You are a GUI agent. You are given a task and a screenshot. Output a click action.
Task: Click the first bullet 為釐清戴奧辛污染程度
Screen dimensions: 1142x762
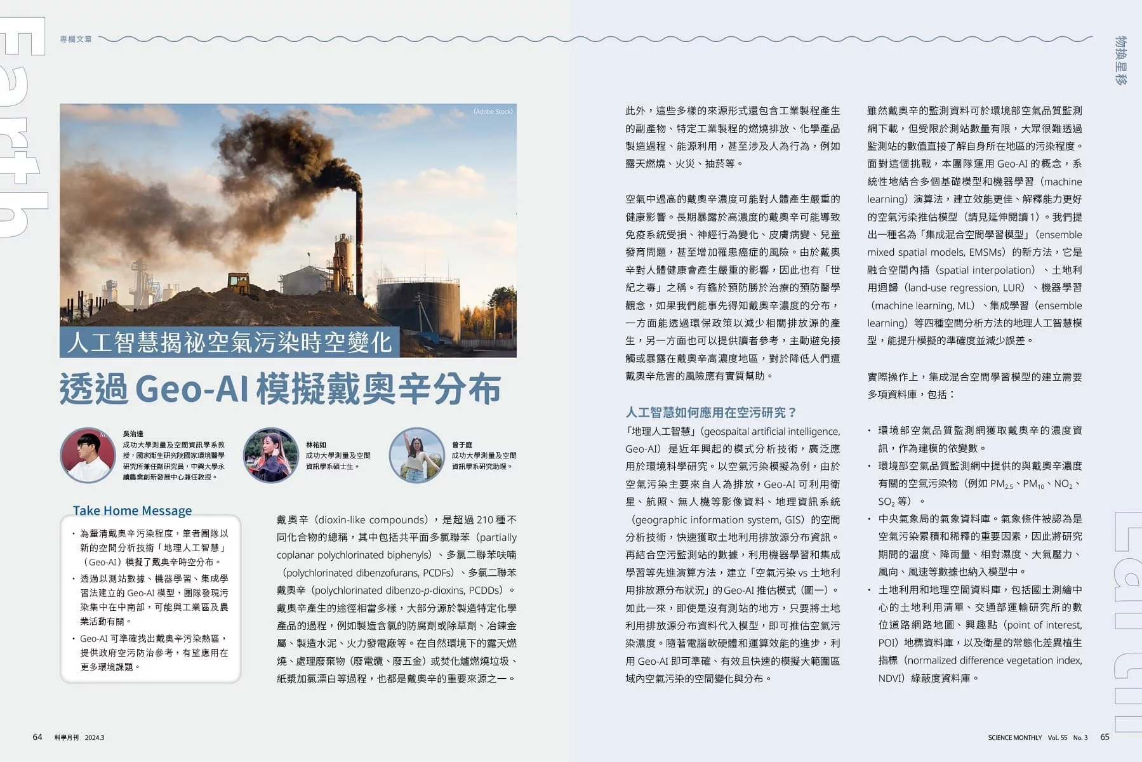(x=150, y=547)
